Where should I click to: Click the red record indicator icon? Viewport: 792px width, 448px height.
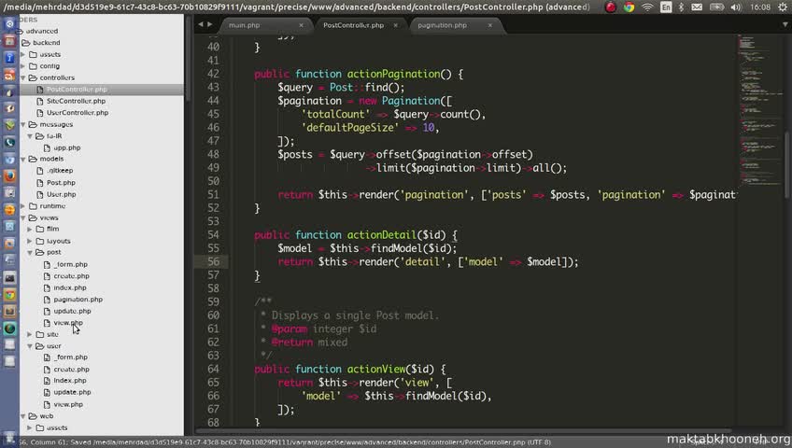click(610, 7)
